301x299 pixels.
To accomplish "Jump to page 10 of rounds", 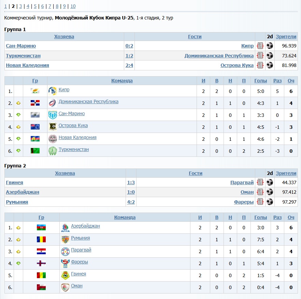I will [x=73, y=6].
